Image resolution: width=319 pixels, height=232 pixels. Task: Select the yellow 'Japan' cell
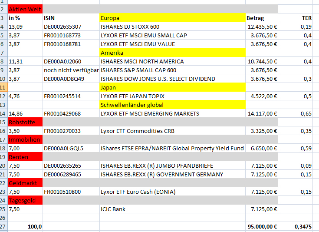click(x=173, y=88)
